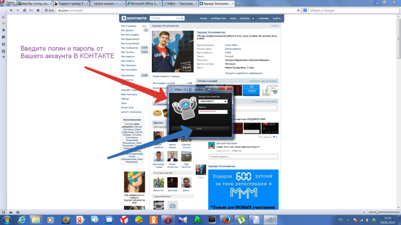Image resolution: width=401 pixels, height=225 pixels.
Task: Open игры in VK header
Action: coord(233,19)
